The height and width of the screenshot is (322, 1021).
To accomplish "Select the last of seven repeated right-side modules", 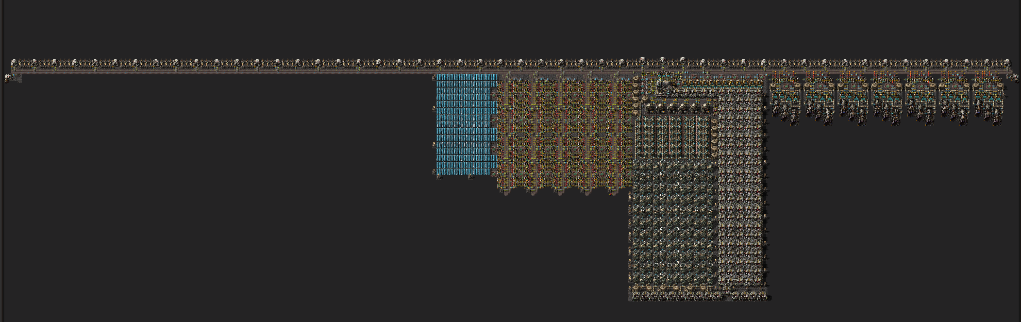I will [987, 98].
